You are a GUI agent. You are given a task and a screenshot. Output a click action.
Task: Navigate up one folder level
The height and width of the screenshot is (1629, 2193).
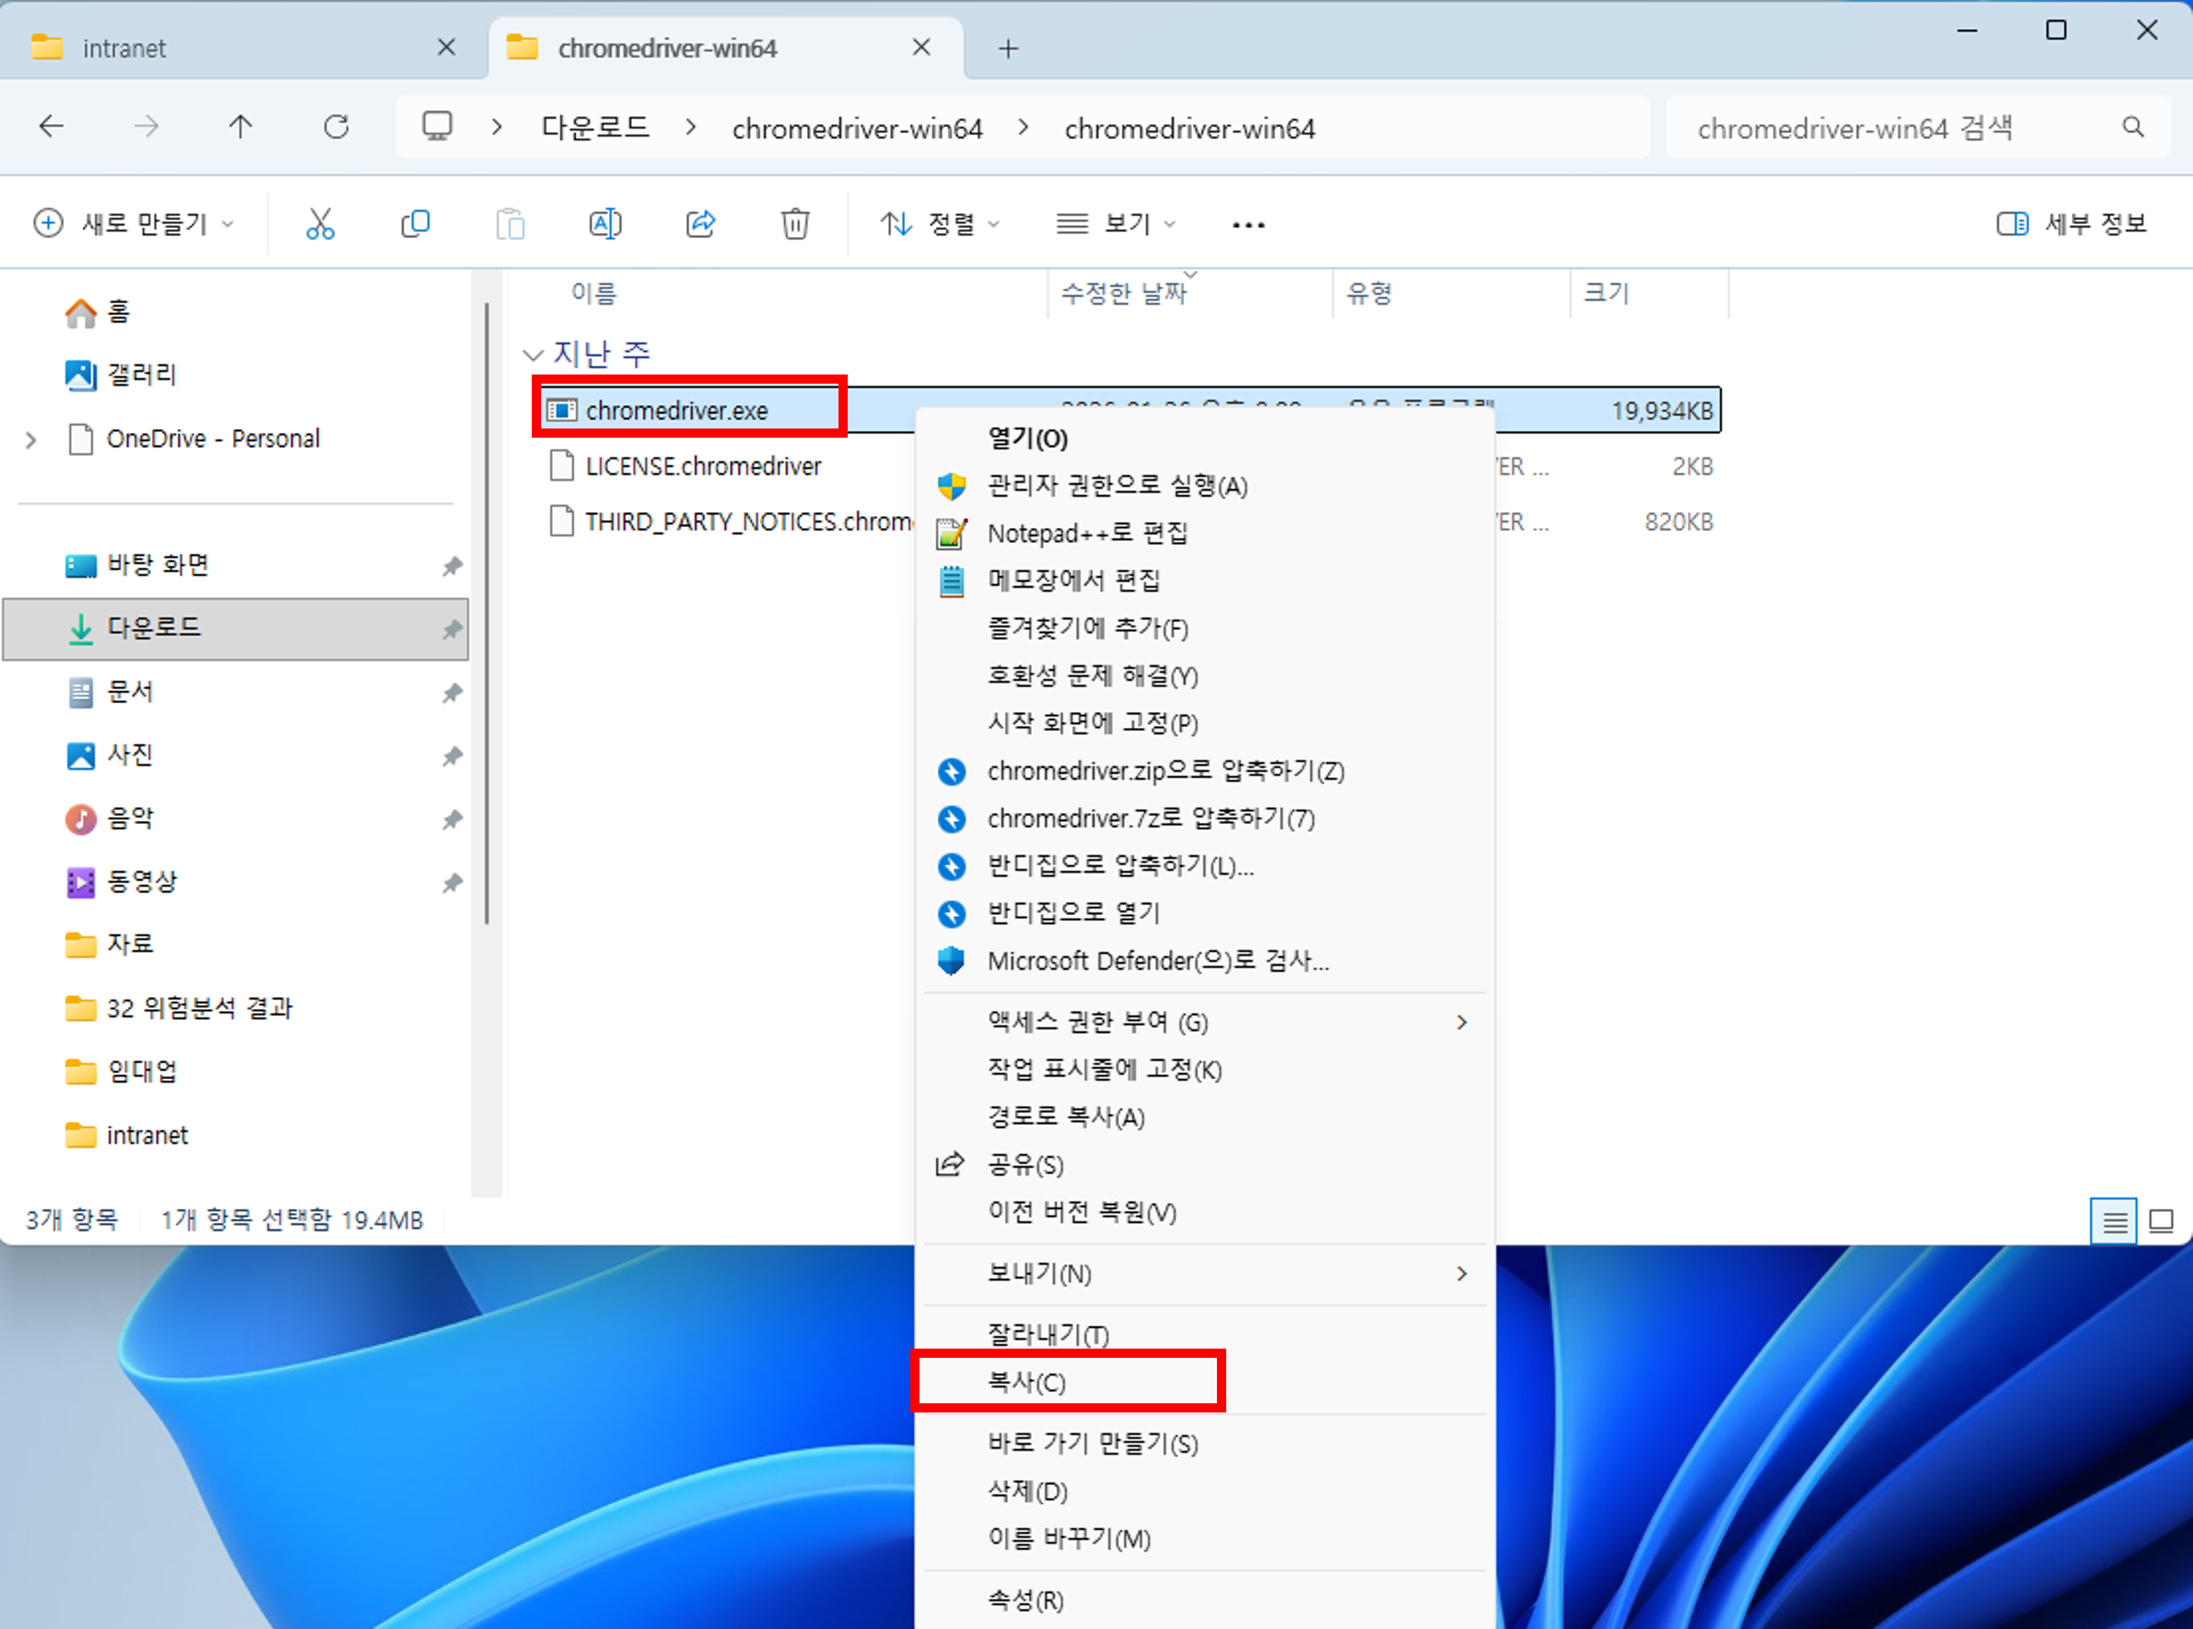click(x=241, y=126)
